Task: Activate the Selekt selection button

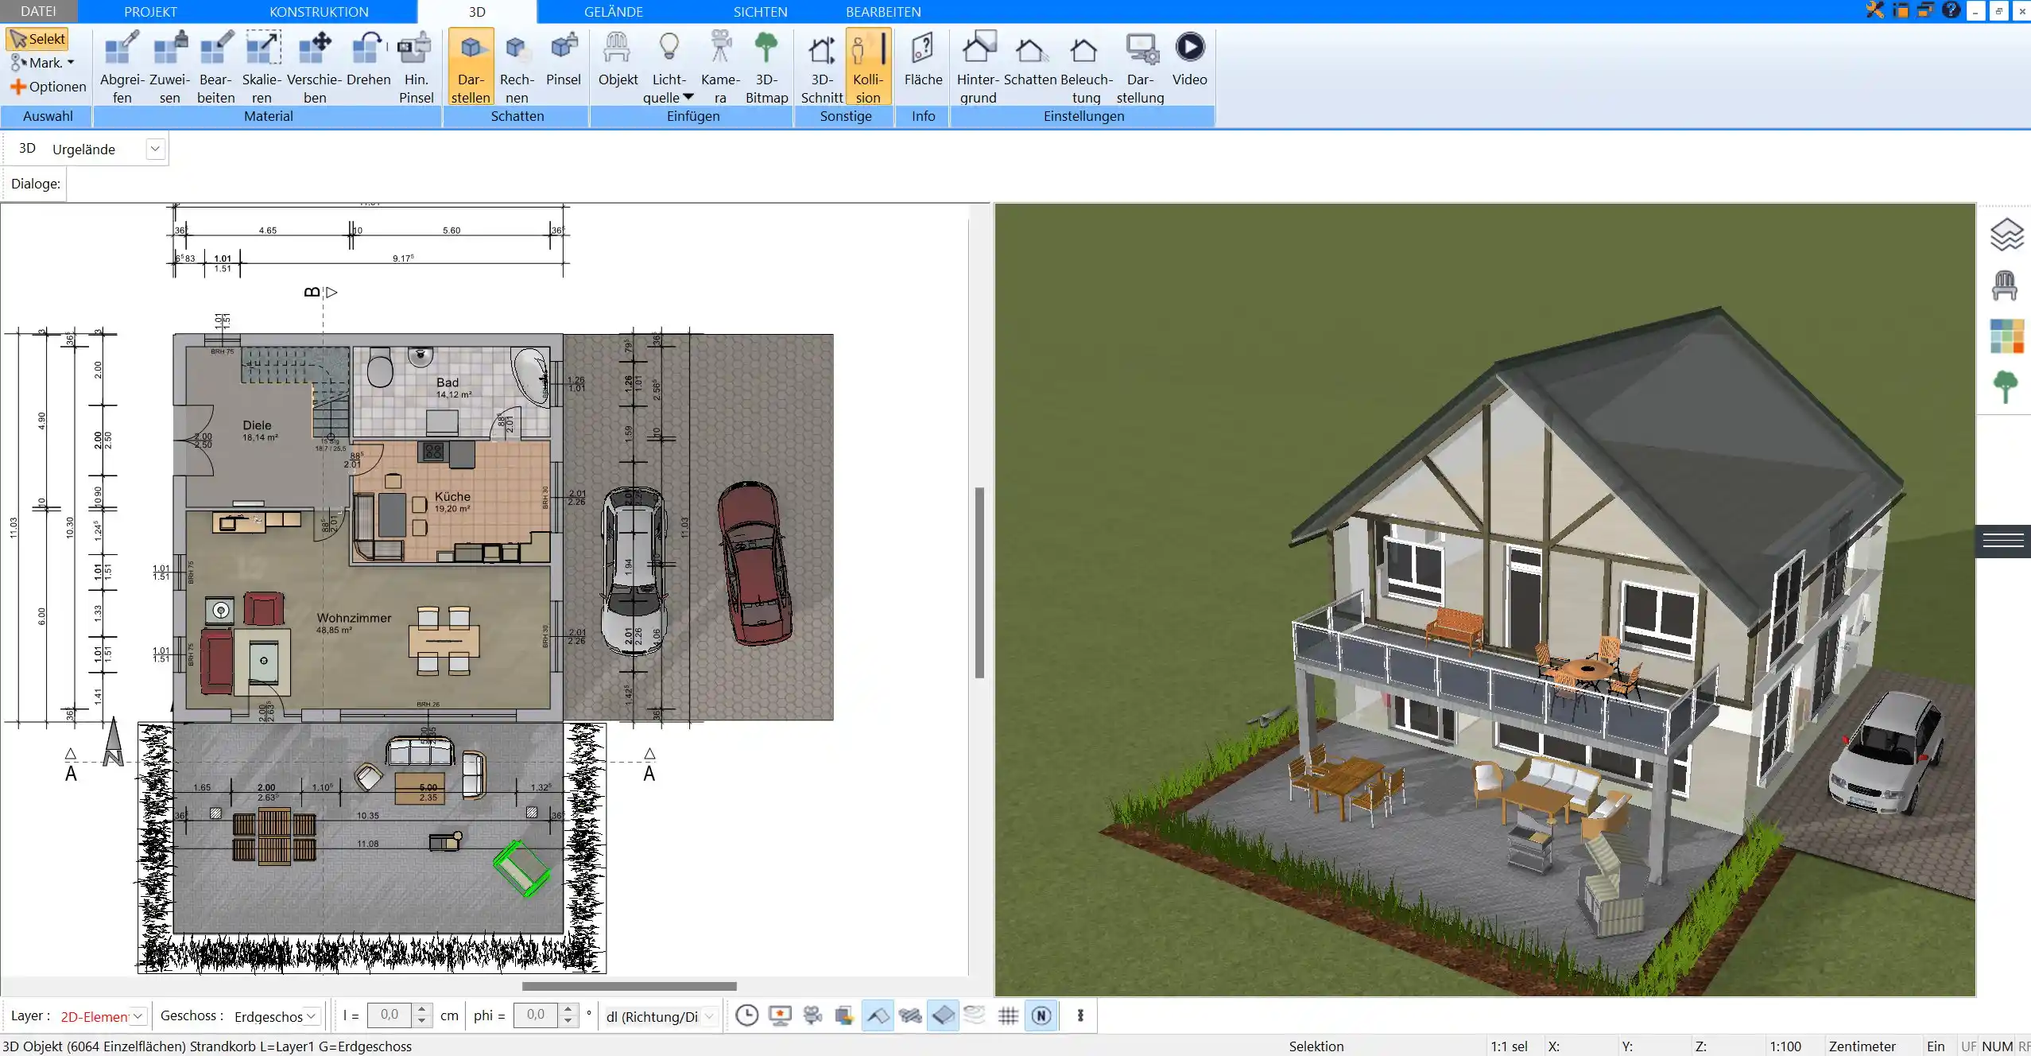Action: [x=37, y=39]
